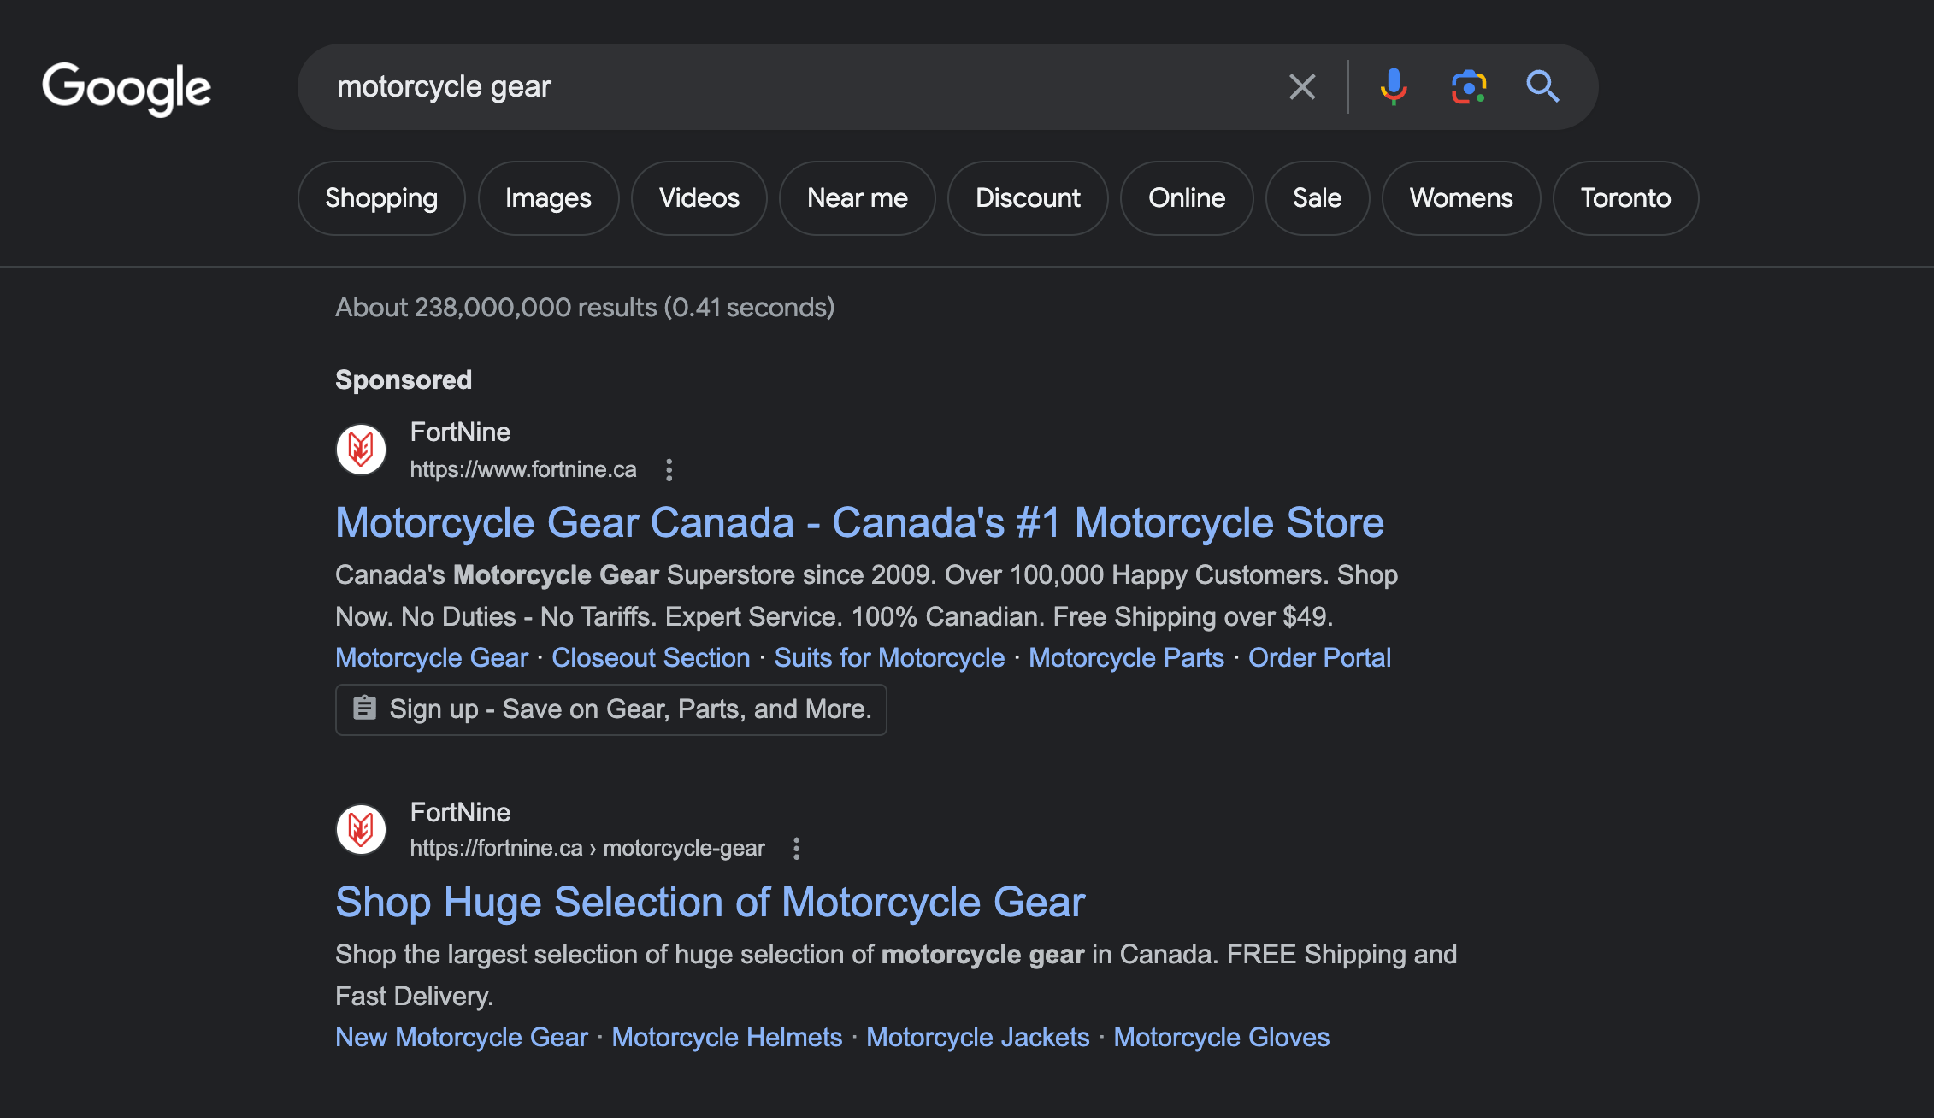Open three-dot menu next to fortnine.ca › motorcycle-gear
1934x1118 pixels.
tap(797, 848)
